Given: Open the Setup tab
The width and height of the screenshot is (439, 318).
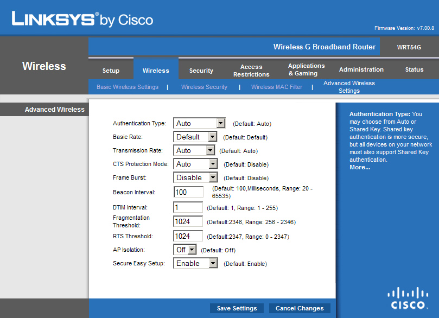Looking at the screenshot, I should (111, 71).
